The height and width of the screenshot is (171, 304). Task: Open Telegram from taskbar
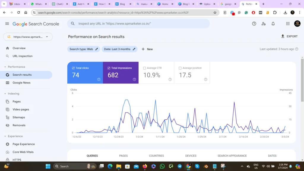[x=180, y=166]
